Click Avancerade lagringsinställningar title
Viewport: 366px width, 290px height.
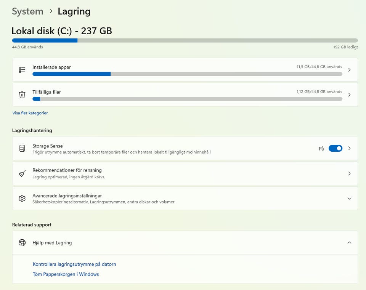(x=67, y=195)
